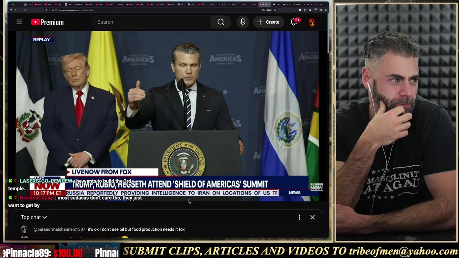Click into the YouTube Search field
459x258 pixels.
click(x=151, y=22)
